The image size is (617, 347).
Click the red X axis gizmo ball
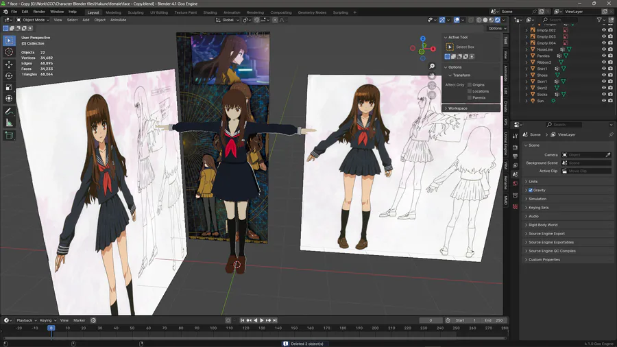433,49
